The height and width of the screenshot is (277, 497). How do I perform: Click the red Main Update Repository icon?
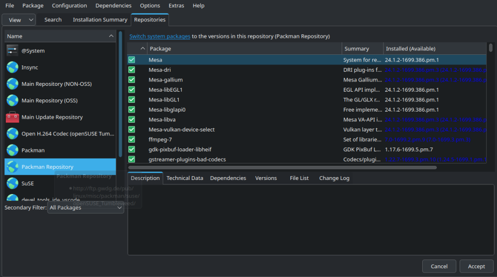(x=12, y=117)
